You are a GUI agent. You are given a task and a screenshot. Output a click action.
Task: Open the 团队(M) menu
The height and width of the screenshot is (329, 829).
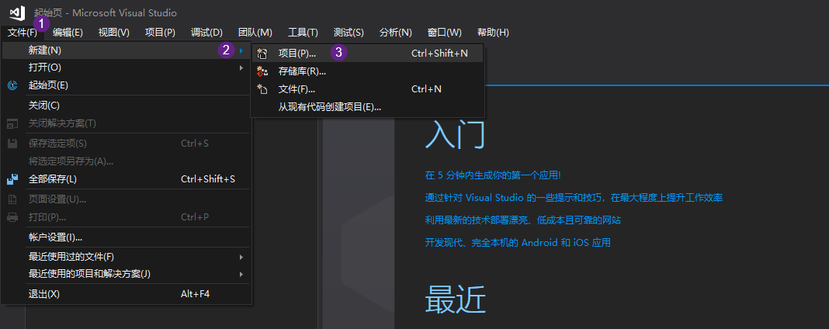point(255,33)
